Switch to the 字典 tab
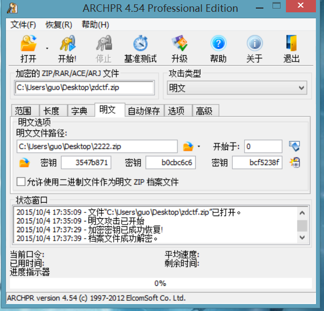 tap(79, 111)
